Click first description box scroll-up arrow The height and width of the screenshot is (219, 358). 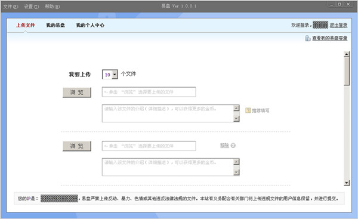point(236,108)
